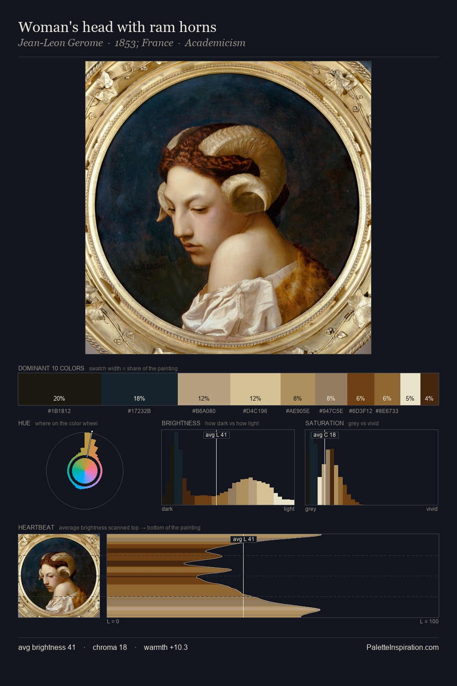The width and height of the screenshot is (457, 686).
Task: Select the 4% dark brown swatch
Action: tap(429, 389)
